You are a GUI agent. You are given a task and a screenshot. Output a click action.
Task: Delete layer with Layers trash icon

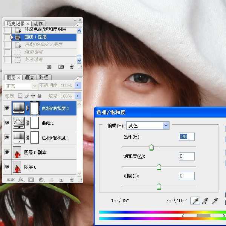pyautogui.click(x=72, y=180)
